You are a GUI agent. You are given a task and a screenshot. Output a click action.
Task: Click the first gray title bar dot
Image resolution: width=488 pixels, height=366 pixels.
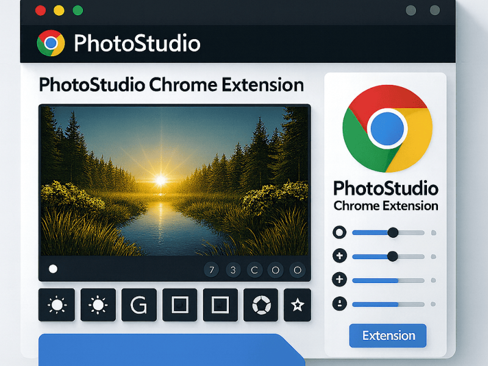click(411, 10)
